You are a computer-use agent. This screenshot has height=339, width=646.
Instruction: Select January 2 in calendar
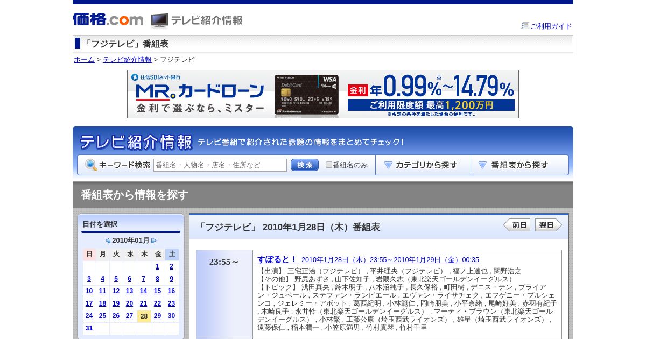pos(171,266)
